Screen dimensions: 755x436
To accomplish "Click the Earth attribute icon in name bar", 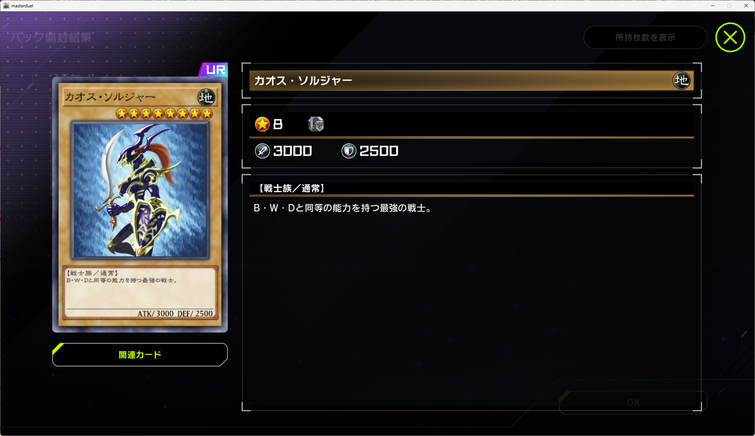I will (681, 80).
